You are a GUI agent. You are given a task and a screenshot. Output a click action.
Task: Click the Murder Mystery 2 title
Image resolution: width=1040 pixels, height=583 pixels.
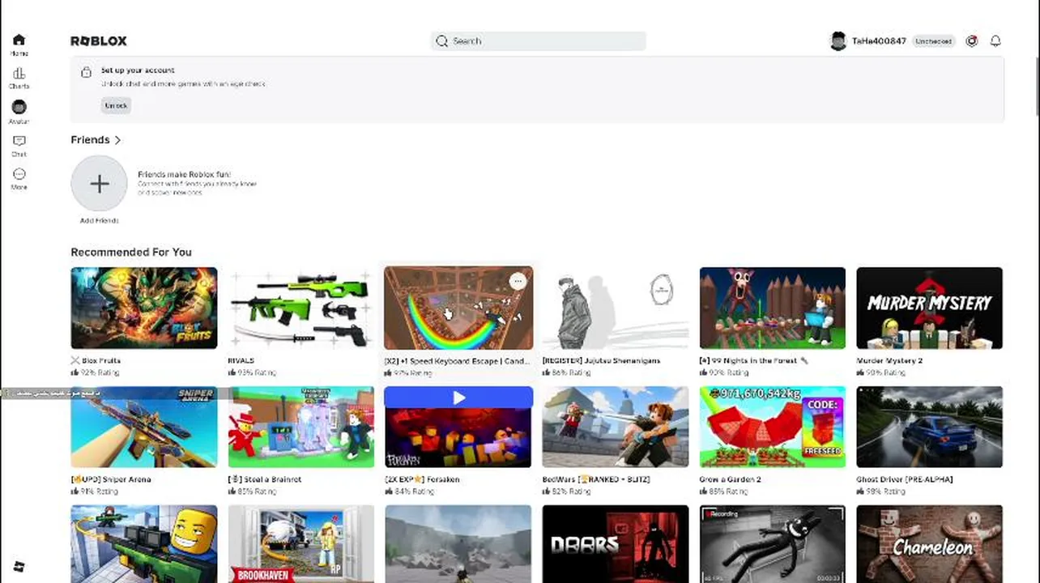click(889, 360)
